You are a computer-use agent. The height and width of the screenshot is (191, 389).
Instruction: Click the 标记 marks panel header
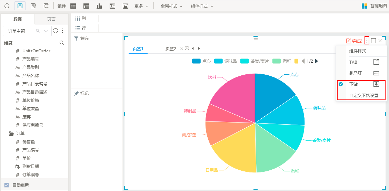tap(81, 94)
